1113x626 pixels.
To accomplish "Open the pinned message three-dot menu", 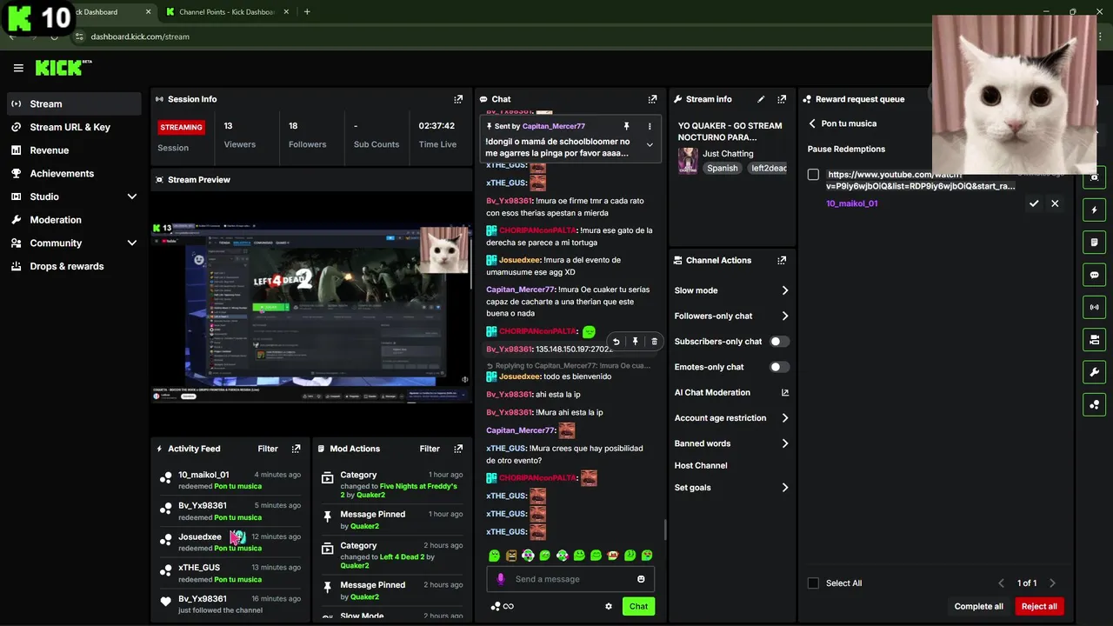I will point(650,126).
